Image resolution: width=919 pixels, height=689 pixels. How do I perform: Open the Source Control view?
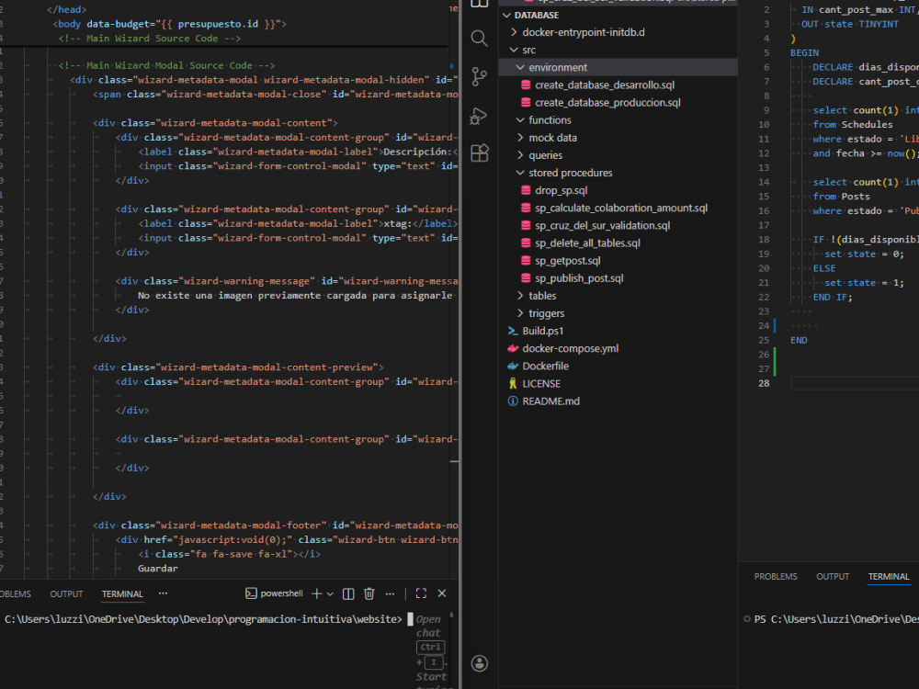[x=479, y=77]
